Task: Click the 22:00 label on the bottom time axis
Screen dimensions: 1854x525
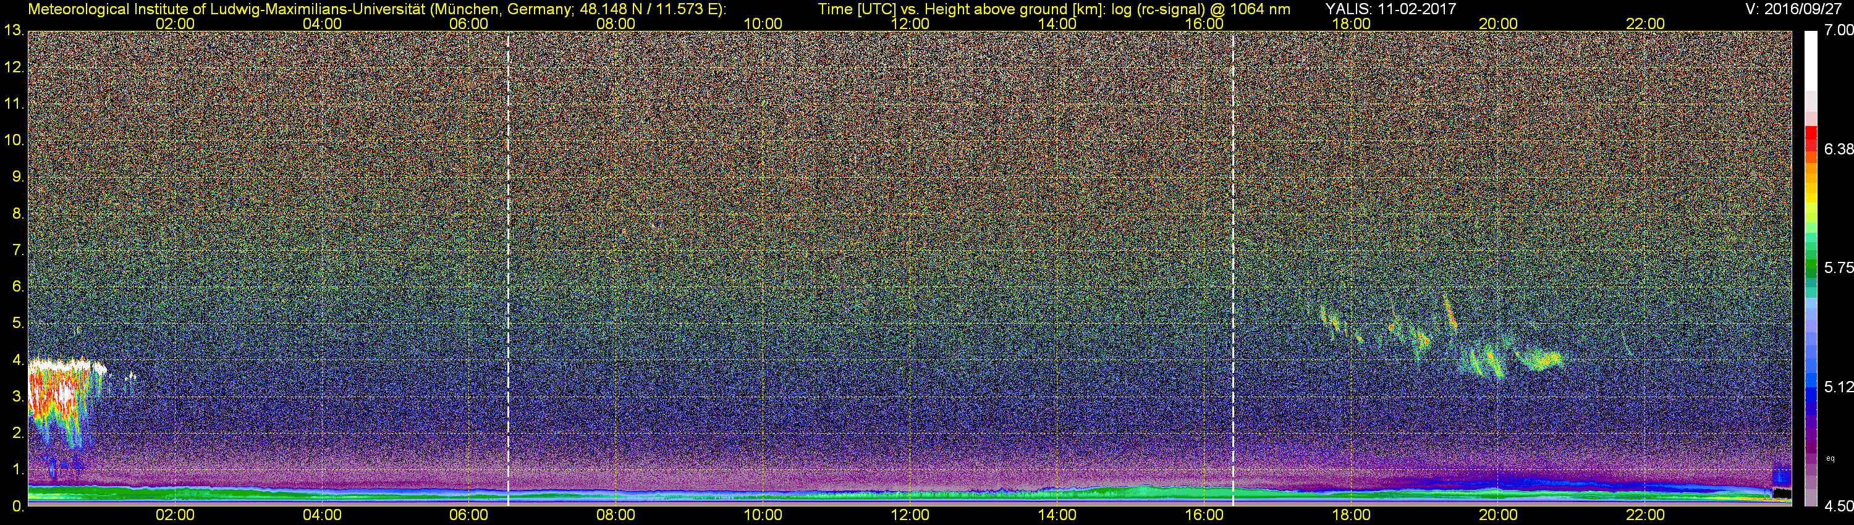Action: (1645, 516)
